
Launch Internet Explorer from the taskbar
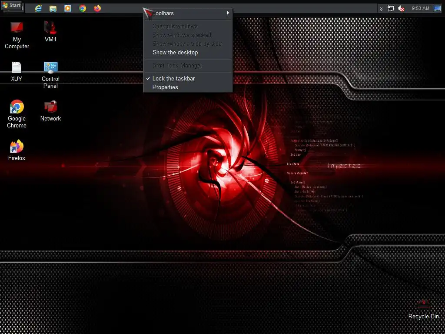pyautogui.click(x=38, y=9)
